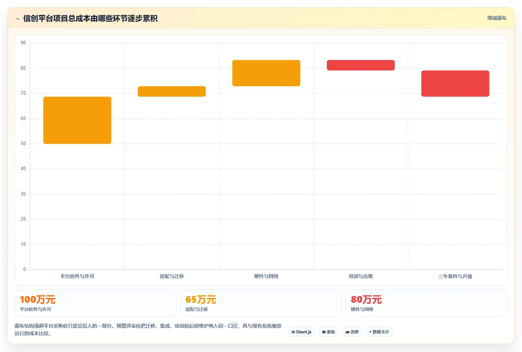The width and height of the screenshot is (522, 352).
Task: Click the y-axis value 0
Action: [x=25, y=270]
